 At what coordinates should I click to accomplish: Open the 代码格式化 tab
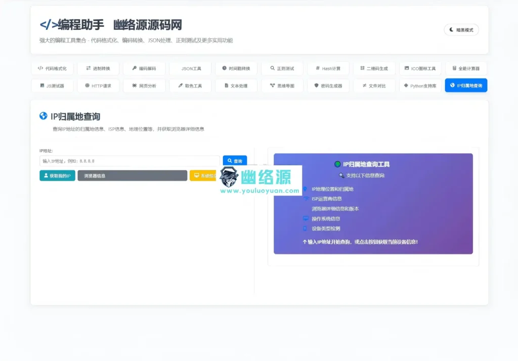tap(52, 68)
